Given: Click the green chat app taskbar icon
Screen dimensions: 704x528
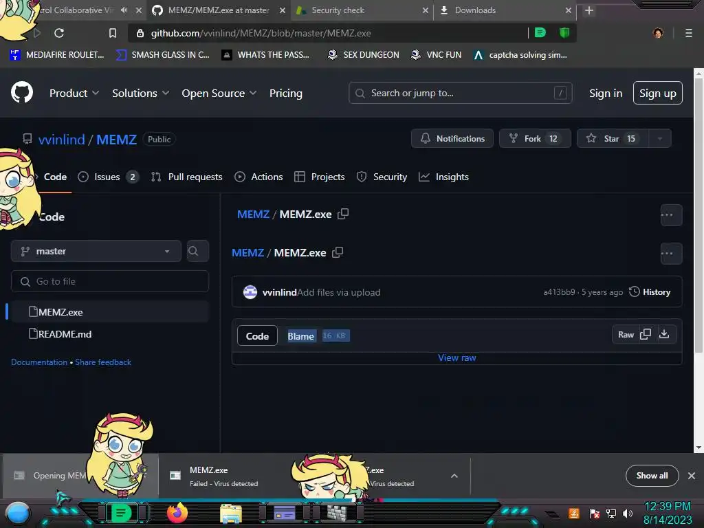Looking at the screenshot, I should 121,513.
